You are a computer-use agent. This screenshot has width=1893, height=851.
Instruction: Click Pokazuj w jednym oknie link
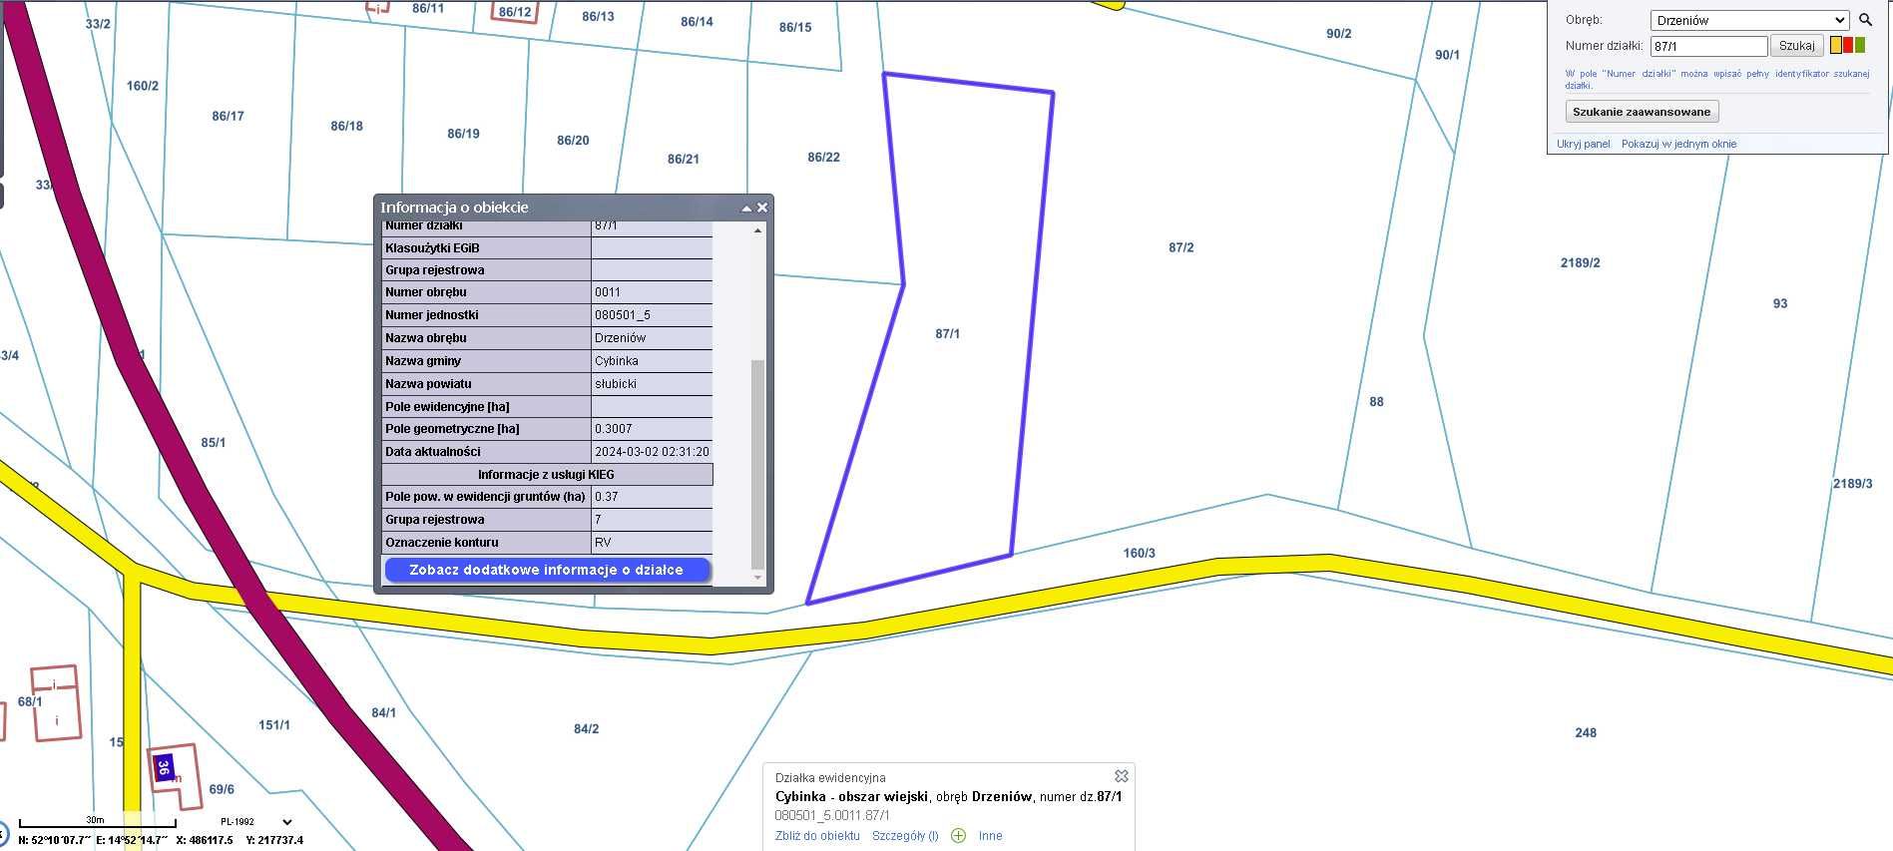tap(1678, 144)
